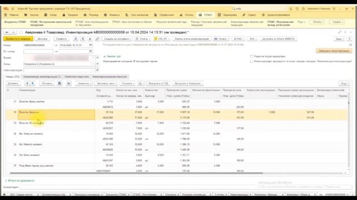The height and width of the screenshot is (200, 357).
Task: Click the paperclip attached files icon
Action: (x=97, y=39)
